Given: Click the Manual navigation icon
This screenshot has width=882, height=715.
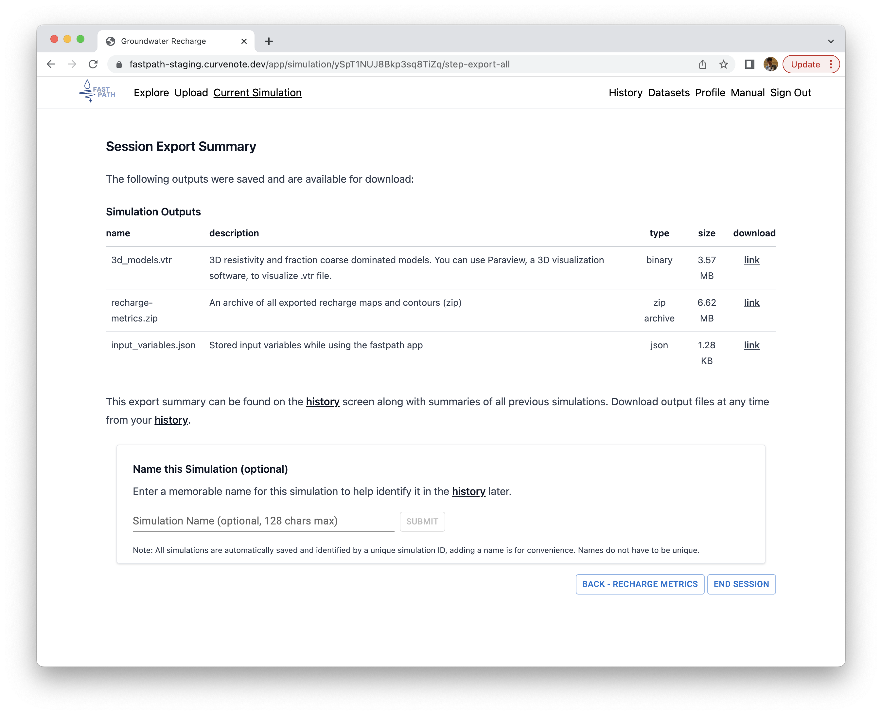Looking at the screenshot, I should 747,92.
